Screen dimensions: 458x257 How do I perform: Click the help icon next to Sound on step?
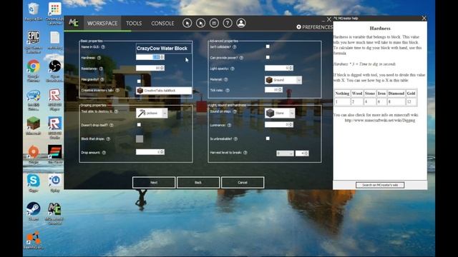(235, 111)
